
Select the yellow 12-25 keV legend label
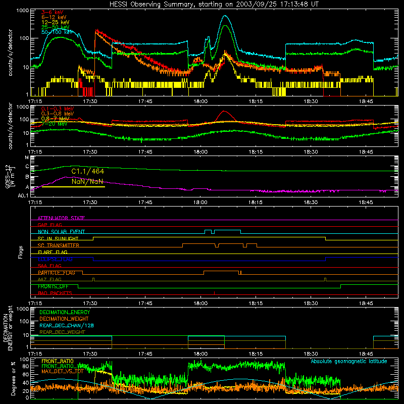click(x=56, y=22)
